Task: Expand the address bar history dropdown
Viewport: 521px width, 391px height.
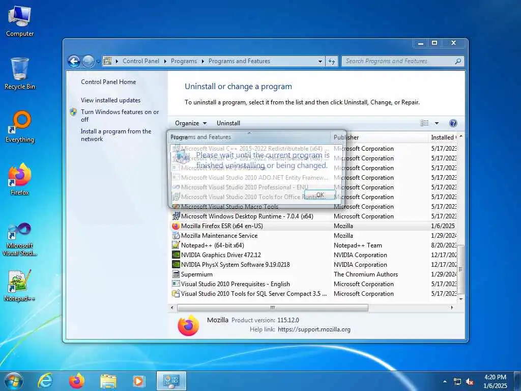Action: coord(320,62)
